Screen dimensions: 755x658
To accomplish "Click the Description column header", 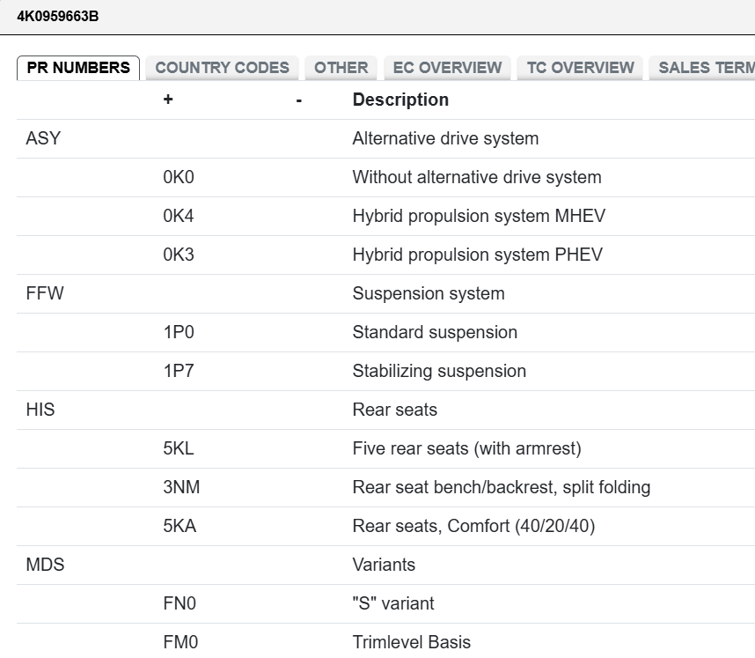I will click(x=400, y=100).
